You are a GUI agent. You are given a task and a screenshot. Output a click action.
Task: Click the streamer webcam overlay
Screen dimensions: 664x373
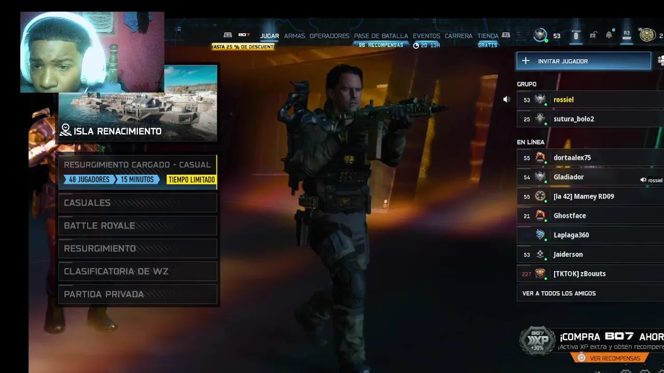coord(92,52)
